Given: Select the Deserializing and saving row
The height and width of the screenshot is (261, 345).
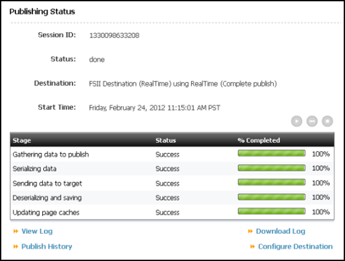Looking at the screenshot, I should (x=172, y=198).
